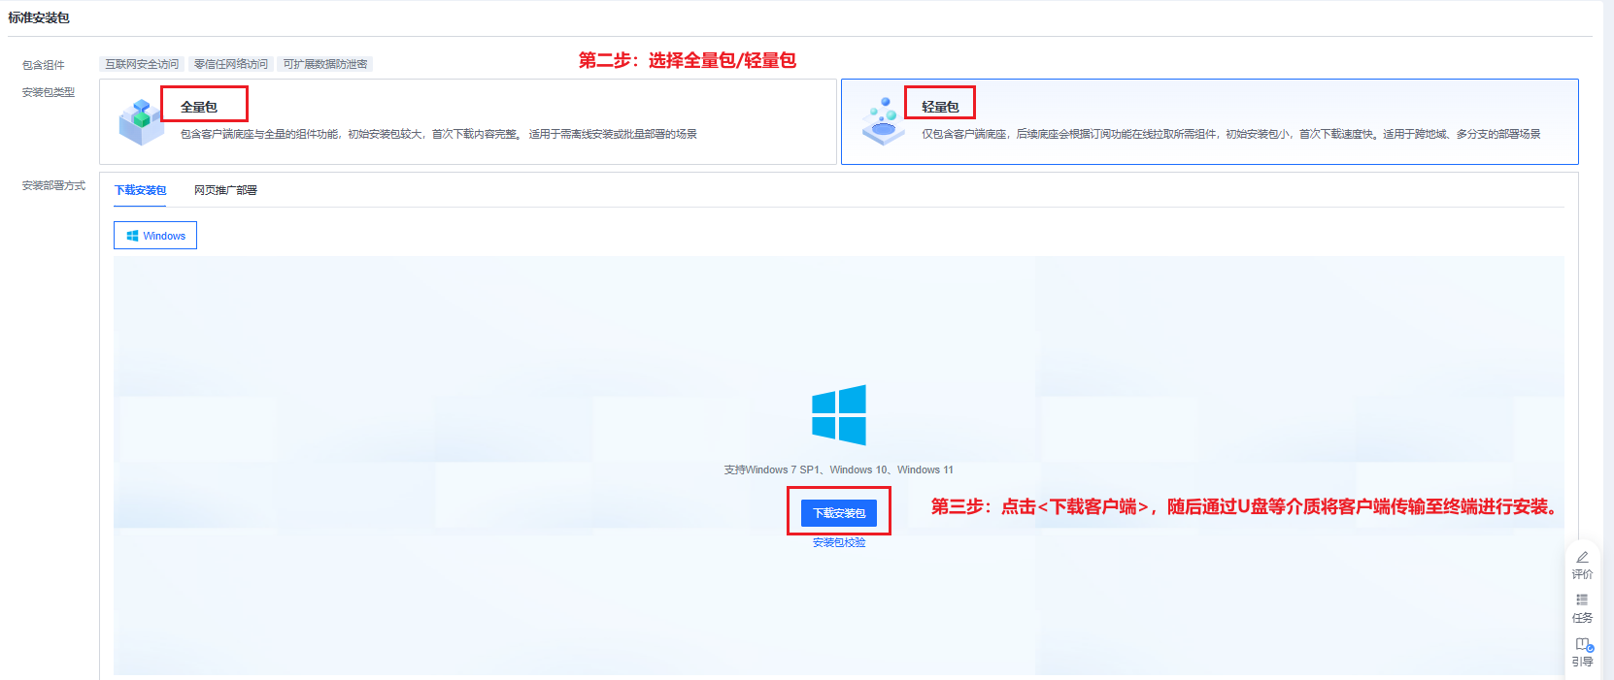Open 评价 via the pencil icon
The width and height of the screenshot is (1614, 680).
click(x=1582, y=558)
